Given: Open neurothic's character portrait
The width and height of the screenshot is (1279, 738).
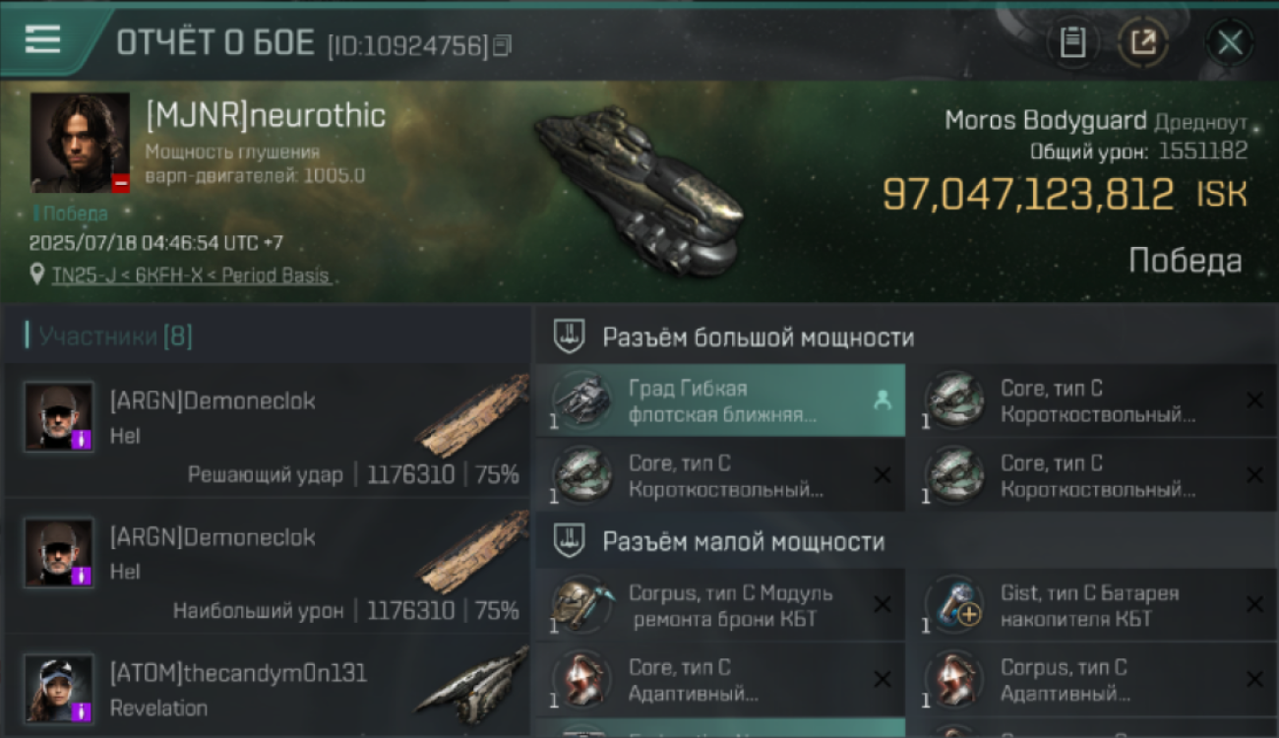Looking at the screenshot, I should pyautogui.click(x=80, y=143).
